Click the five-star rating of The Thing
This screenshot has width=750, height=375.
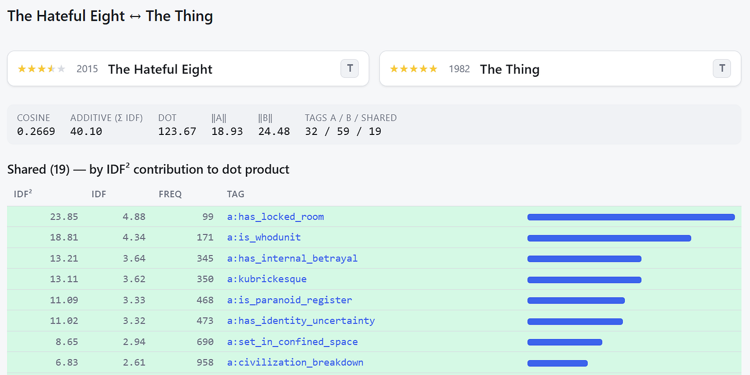point(414,69)
